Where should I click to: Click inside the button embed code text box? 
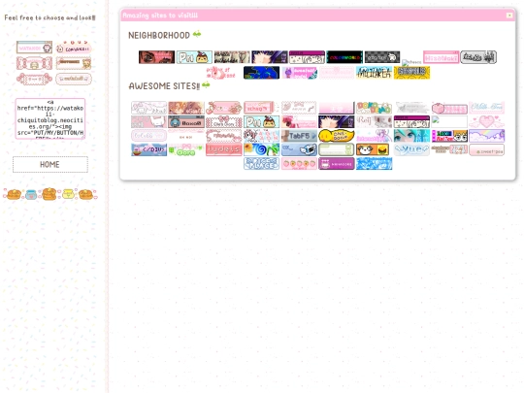click(50, 118)
